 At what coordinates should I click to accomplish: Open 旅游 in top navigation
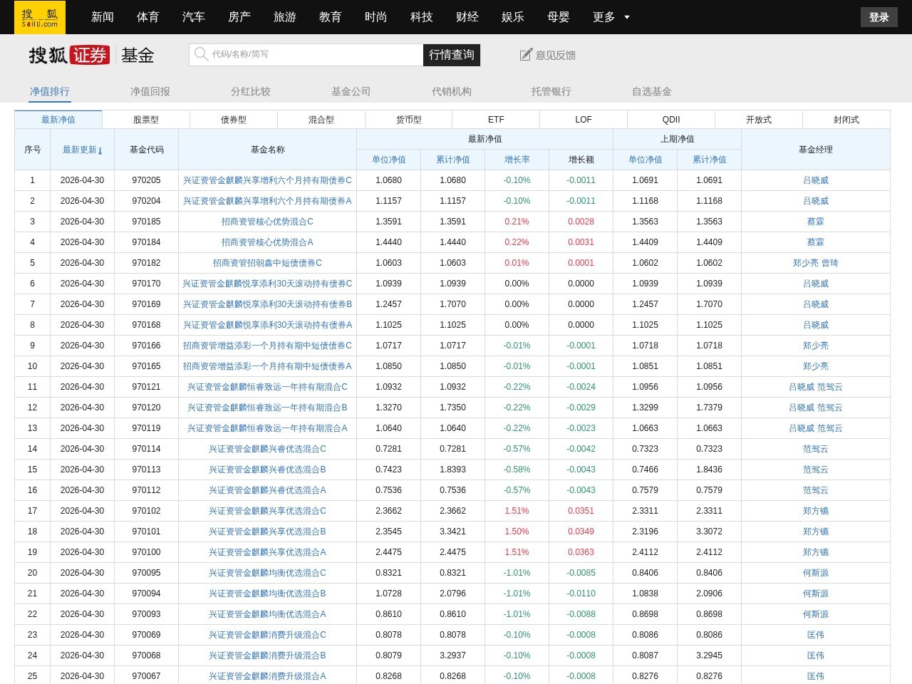pos(285,17)
